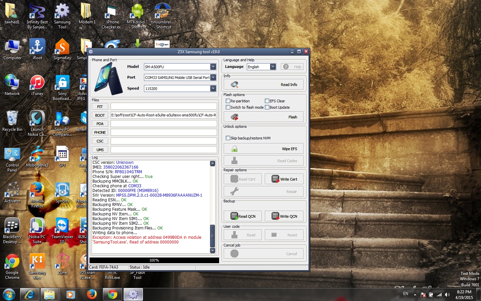The height and width of the screenshot is (301, 481).
Task: Open Samsung Kies desktop icon
Action: point(37,266)
